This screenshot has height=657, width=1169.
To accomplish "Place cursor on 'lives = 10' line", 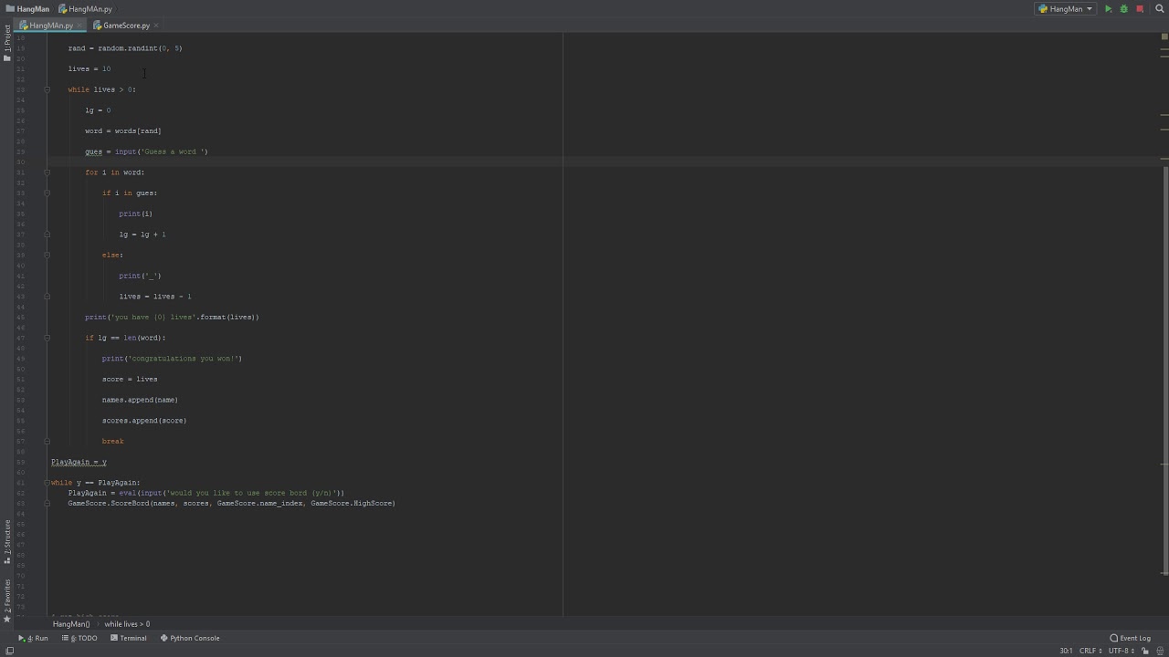I will coord(90,68).
